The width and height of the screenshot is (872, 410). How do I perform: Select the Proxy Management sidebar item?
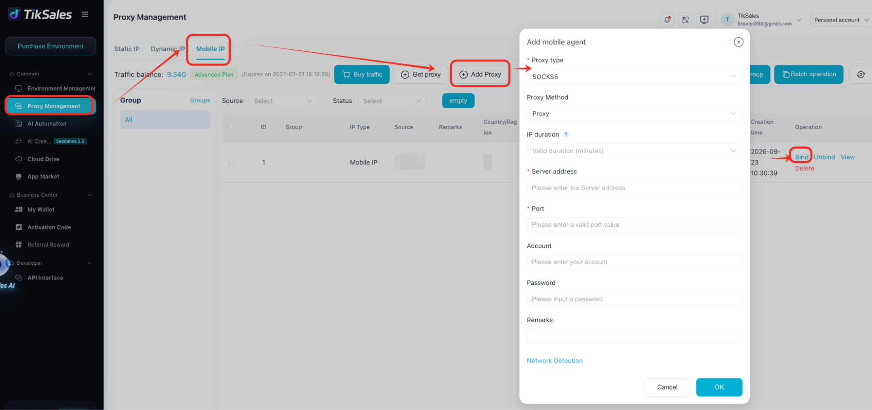[x=51, y=106]
